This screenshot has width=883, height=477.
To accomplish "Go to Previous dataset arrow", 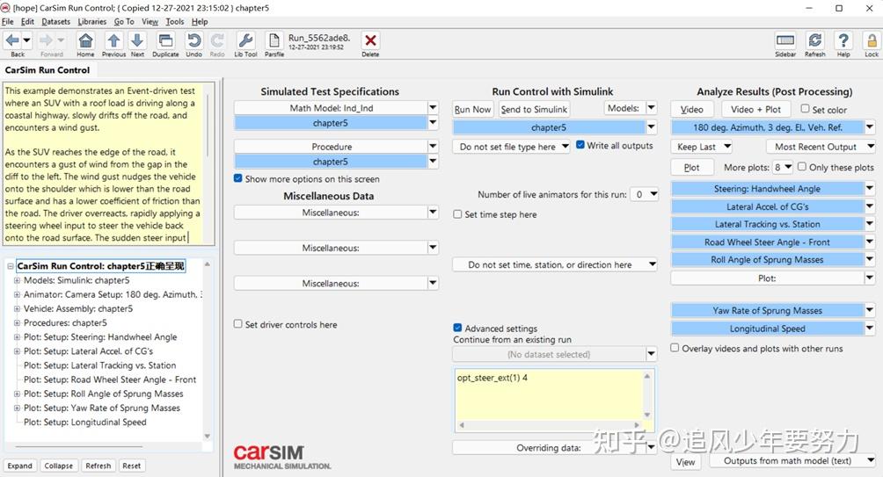I will pyautogui.click(x=113, y=40).
